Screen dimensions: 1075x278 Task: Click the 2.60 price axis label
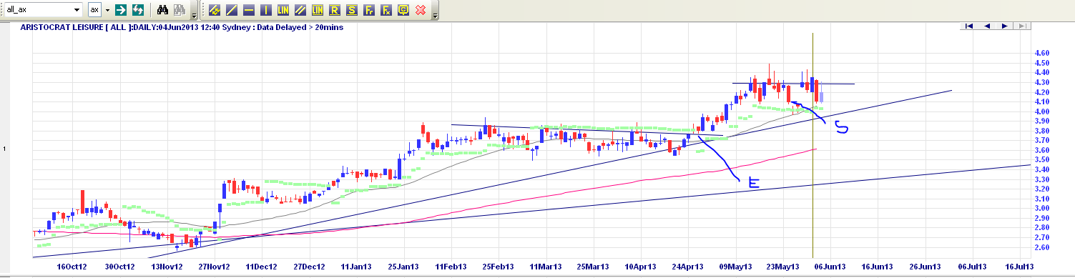click(x=1042, y=247)
